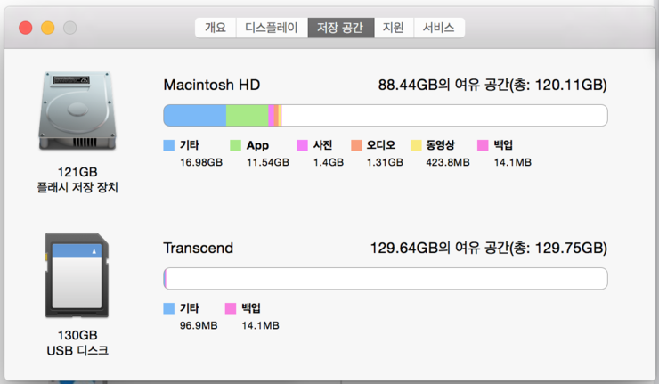Click the blue 기타 segment of Macintosh HD bar
This screenshot has width=659, height=384.
click(x=194, y=116)
